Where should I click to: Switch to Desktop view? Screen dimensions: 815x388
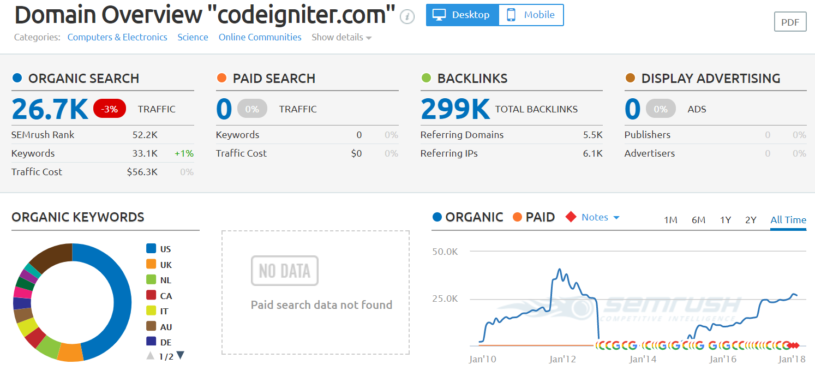463,15
